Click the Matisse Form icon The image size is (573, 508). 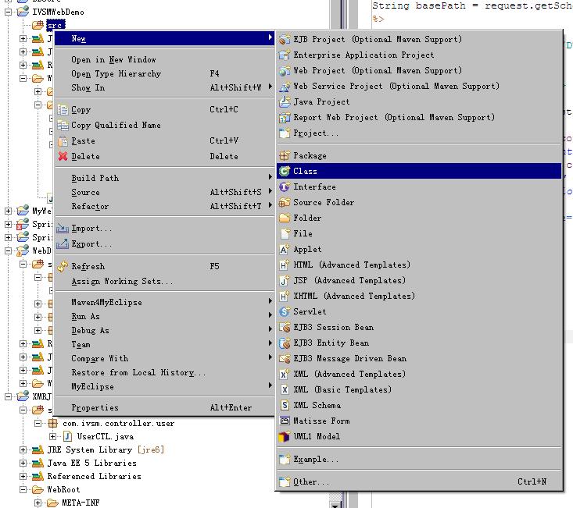click(285, 421)
